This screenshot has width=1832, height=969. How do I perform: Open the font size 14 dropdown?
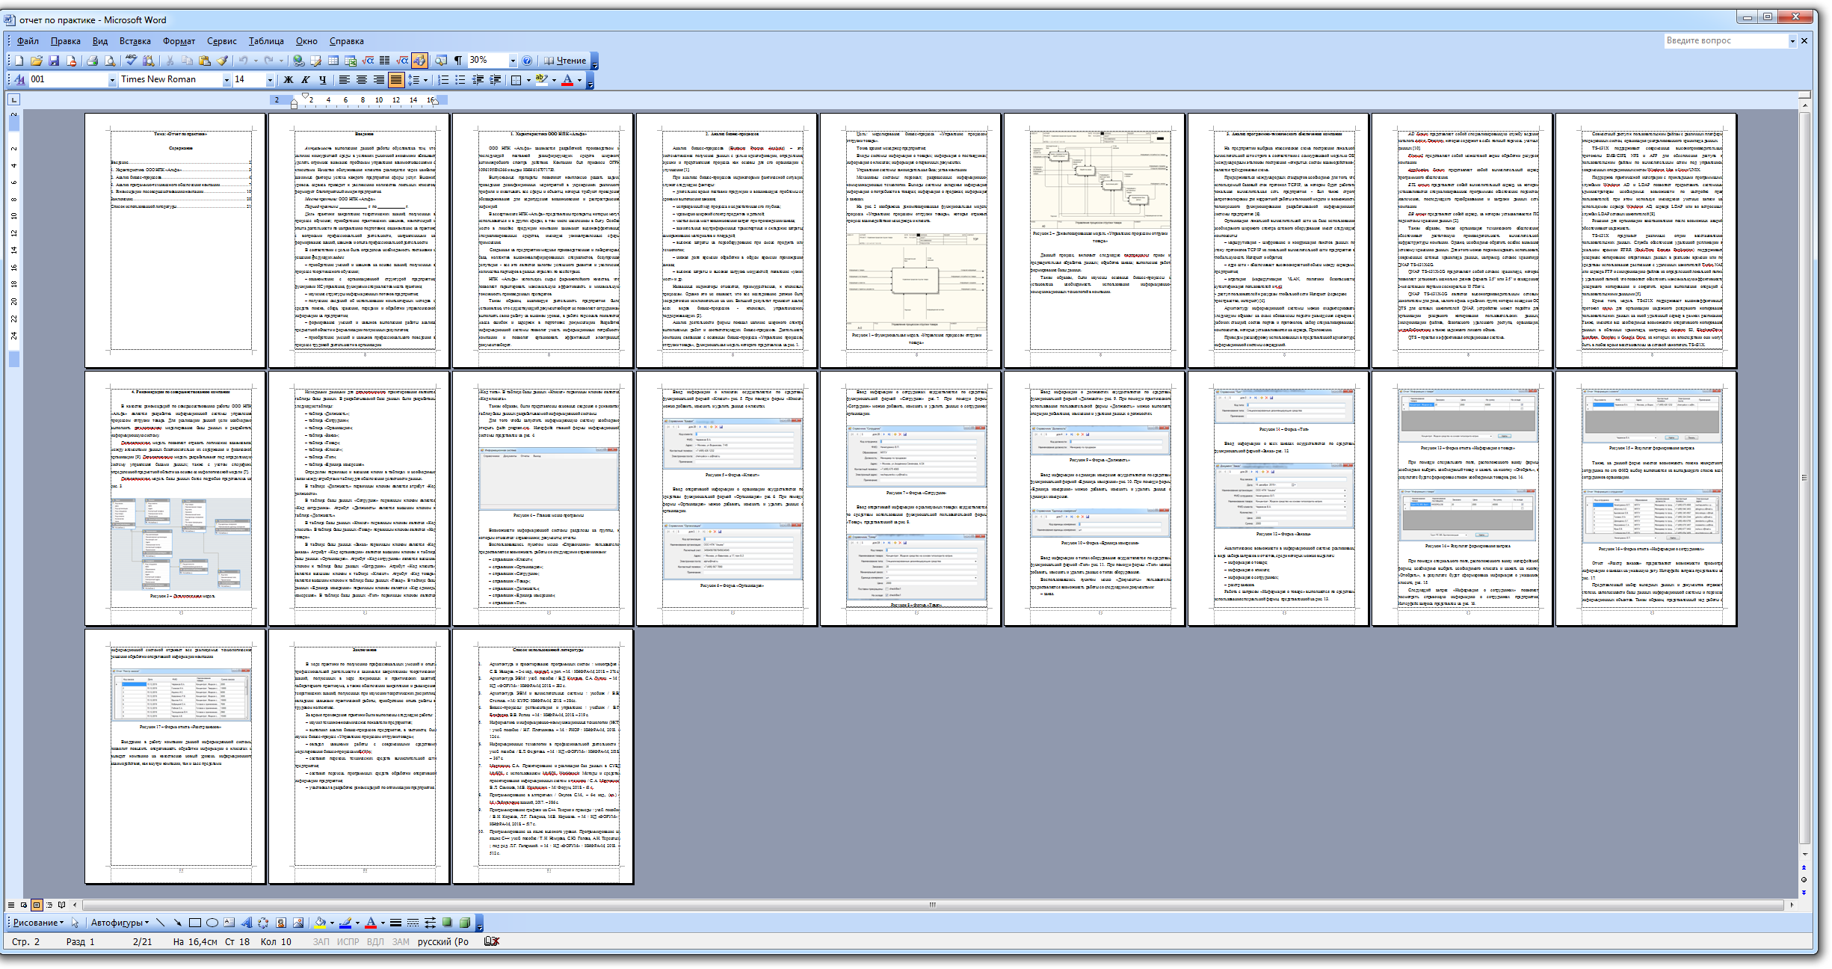point(270,80)
